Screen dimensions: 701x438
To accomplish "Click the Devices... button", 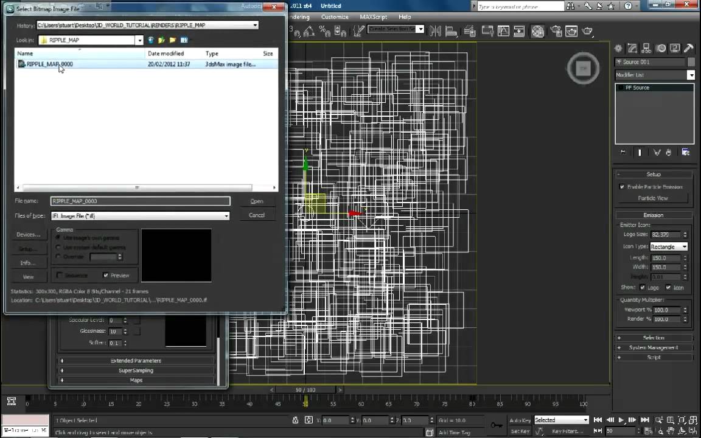I will [x=28, y=234].
